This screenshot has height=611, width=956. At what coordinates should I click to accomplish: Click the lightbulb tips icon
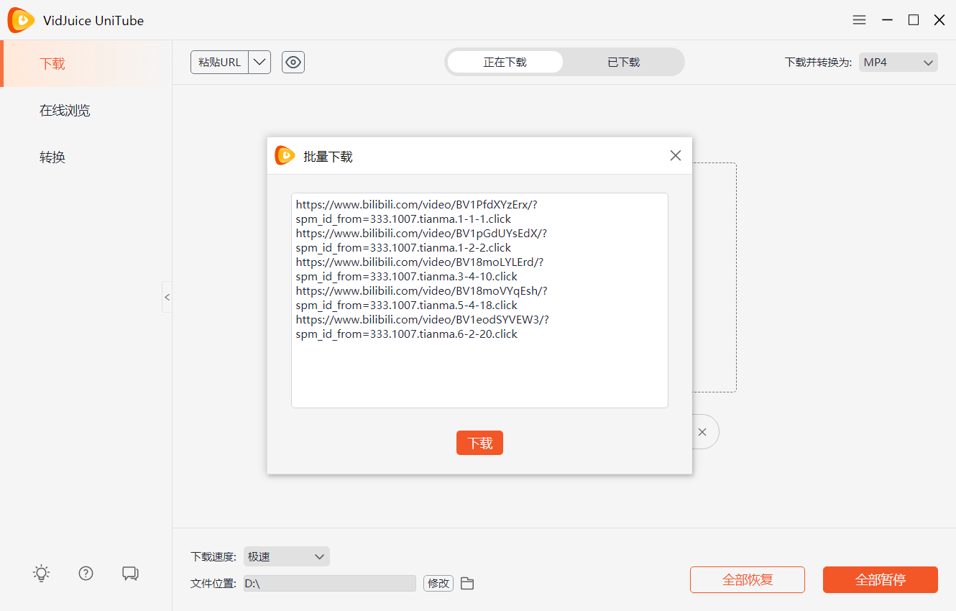click(42, 573)
